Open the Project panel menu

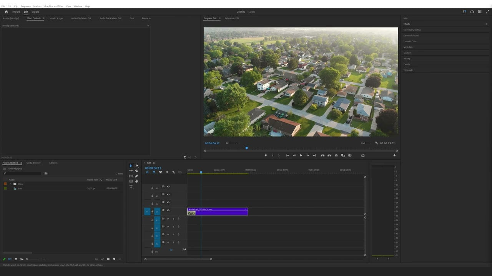21,163
